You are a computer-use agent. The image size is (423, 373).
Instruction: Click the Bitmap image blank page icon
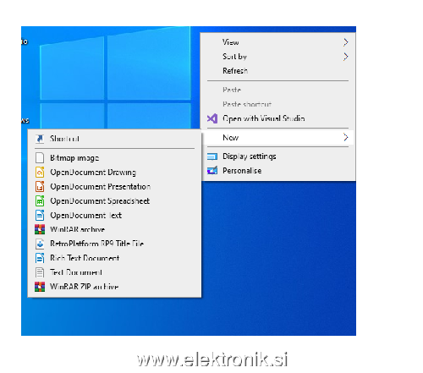tap(40, 158)
